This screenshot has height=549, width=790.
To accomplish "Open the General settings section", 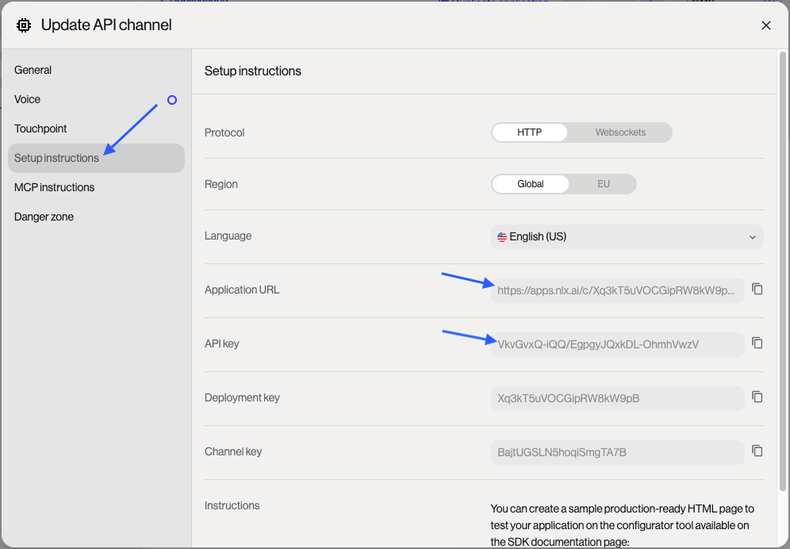I will point(33,70).
